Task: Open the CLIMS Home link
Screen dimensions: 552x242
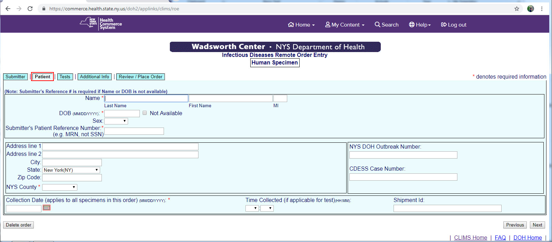Action: (471, 238)
